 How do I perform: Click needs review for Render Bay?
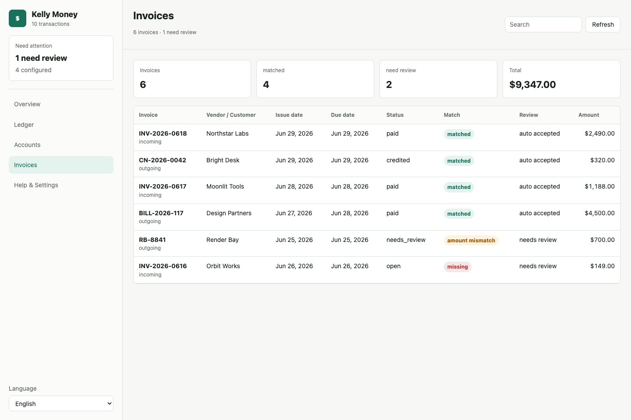coord(538,240)
